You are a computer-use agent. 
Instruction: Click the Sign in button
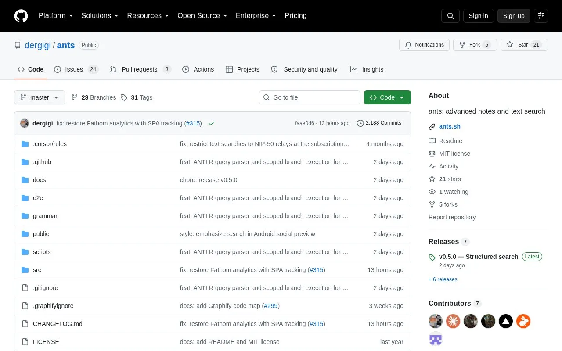tap(478, 16)
